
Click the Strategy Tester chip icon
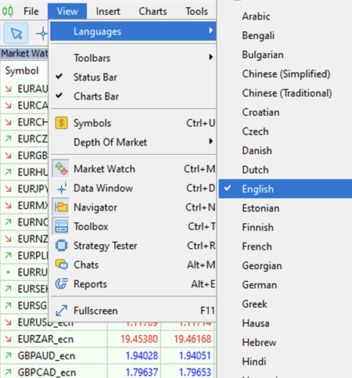pyautogui.click(x=62, y=246)
